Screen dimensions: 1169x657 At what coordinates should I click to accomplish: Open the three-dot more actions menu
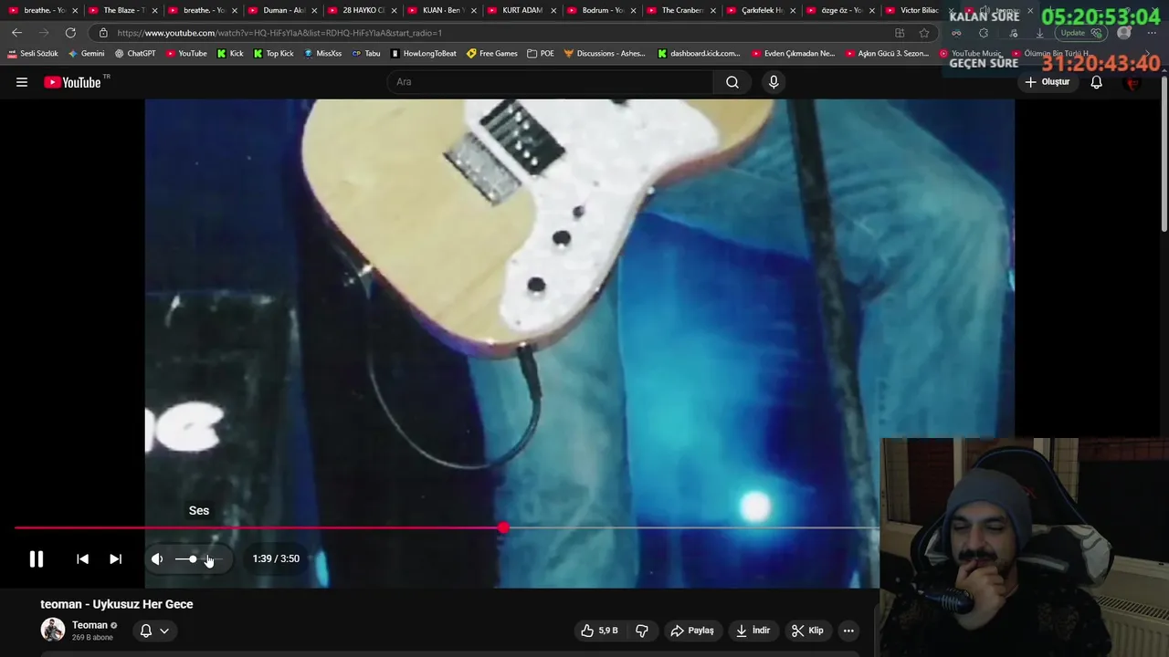(x=848, y=631)
